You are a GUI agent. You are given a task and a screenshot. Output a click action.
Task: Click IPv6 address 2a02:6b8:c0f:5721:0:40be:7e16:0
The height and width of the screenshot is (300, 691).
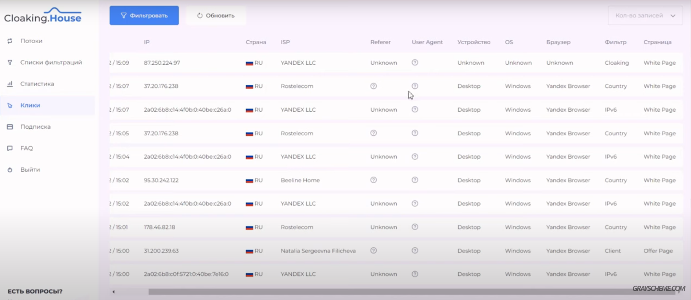coord(186,274)
